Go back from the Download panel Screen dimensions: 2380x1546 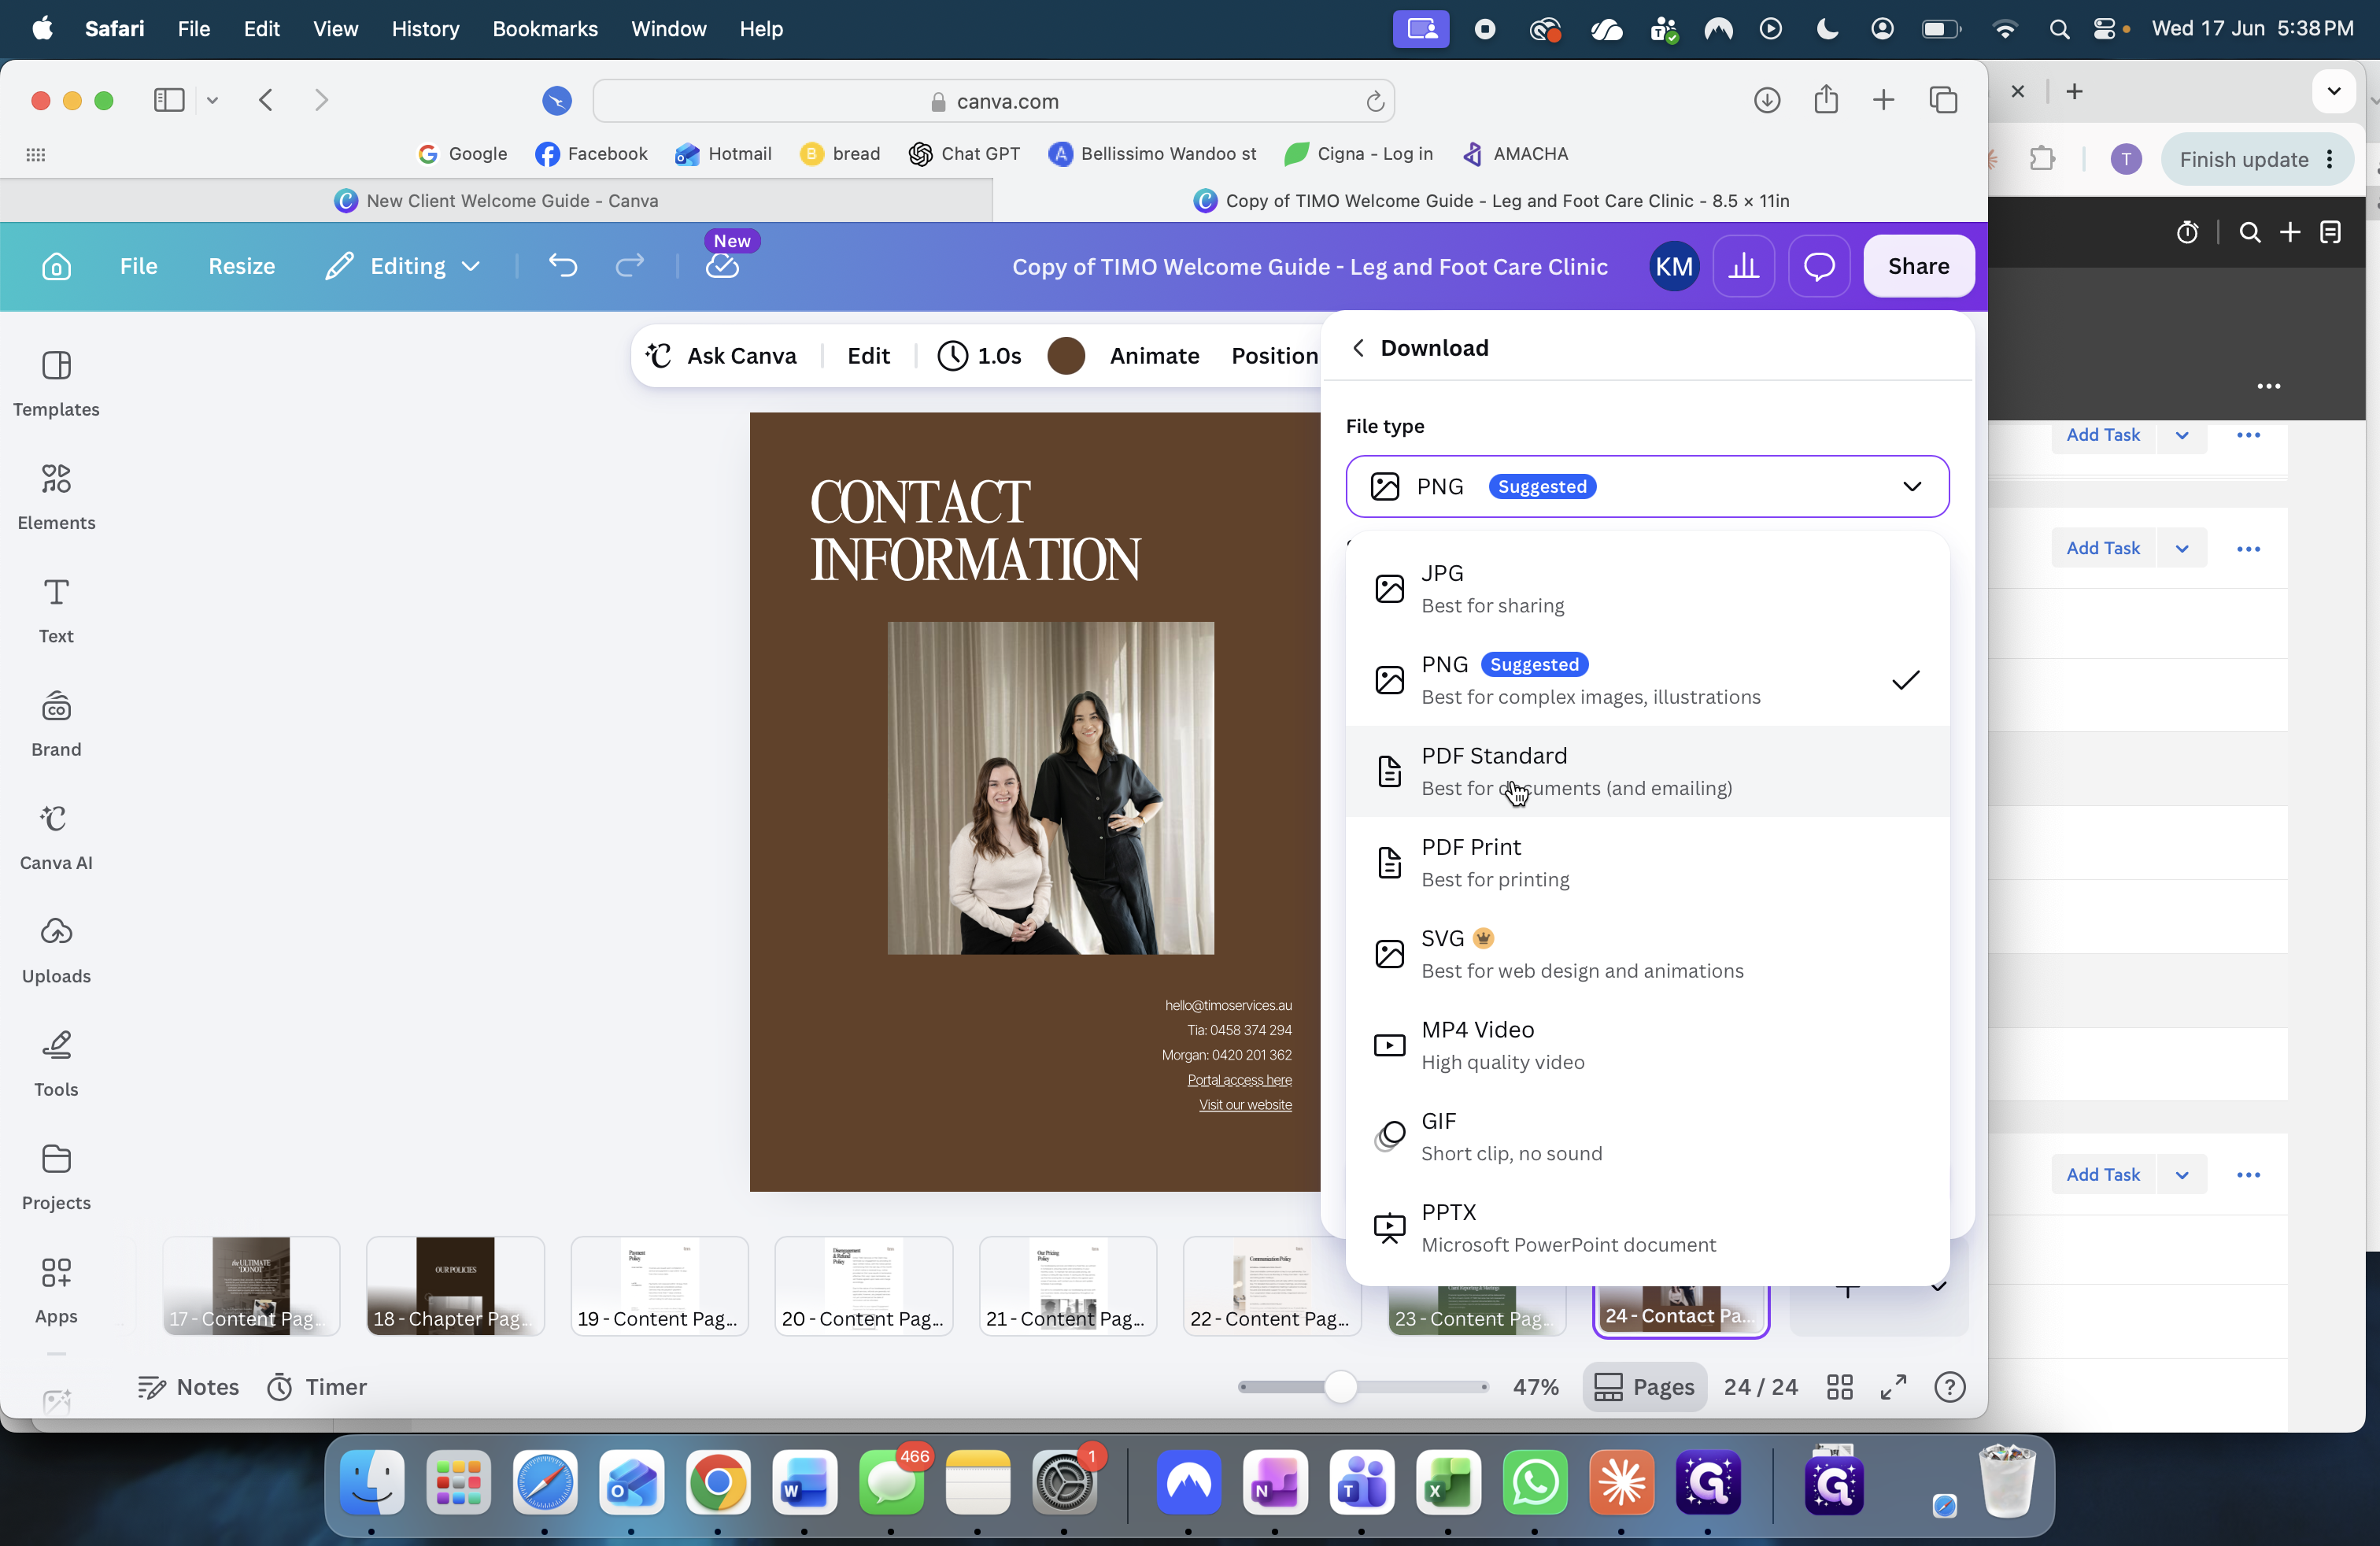point(1358,348)
